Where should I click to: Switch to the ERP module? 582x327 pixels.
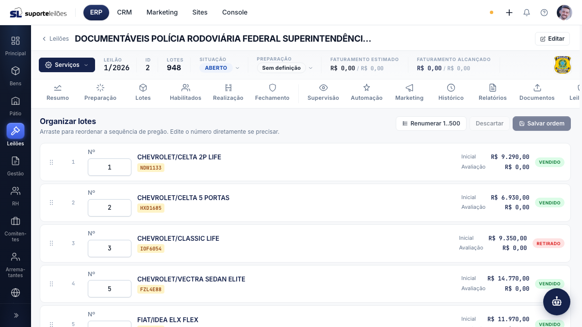(96, 13)
